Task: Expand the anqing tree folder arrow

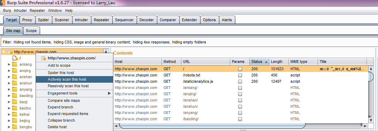Action: 9,71
